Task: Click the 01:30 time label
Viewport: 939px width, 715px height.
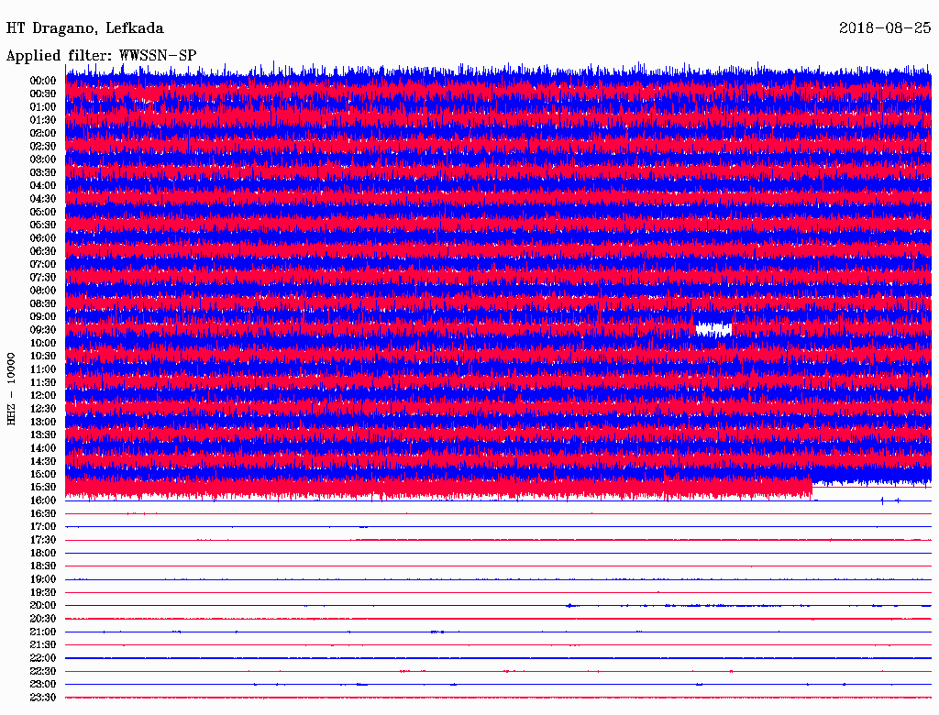Action: click(43, 120)
